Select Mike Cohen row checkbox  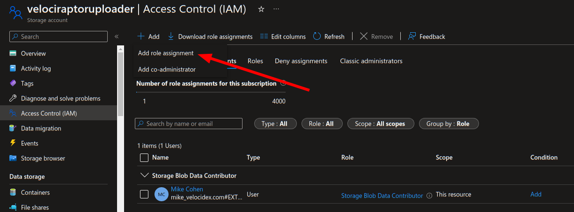144,194
